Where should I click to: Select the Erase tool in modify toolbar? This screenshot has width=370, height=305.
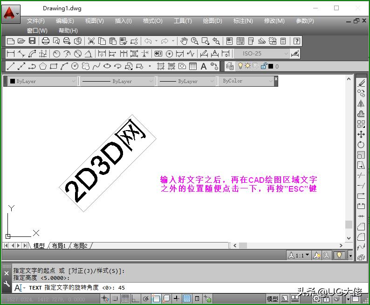pyautogui.click(x=361, y=83)
